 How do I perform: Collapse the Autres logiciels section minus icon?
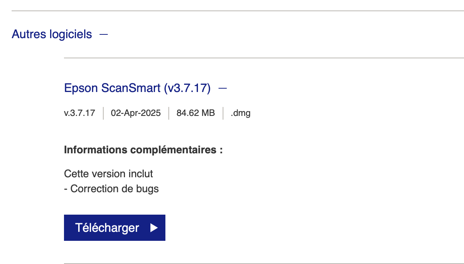[x=104, y=34]
